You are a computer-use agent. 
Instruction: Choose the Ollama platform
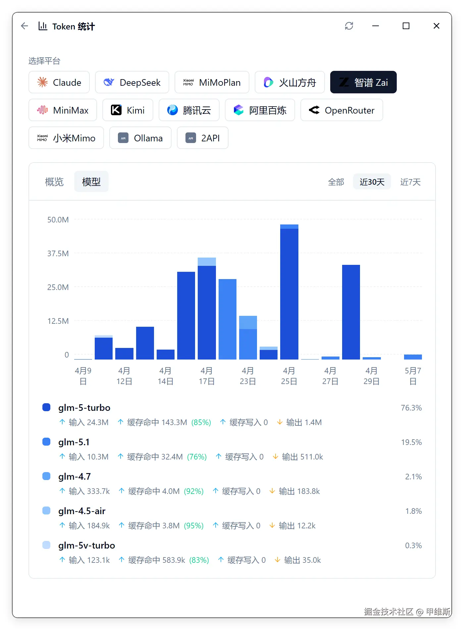pos(140,138)
